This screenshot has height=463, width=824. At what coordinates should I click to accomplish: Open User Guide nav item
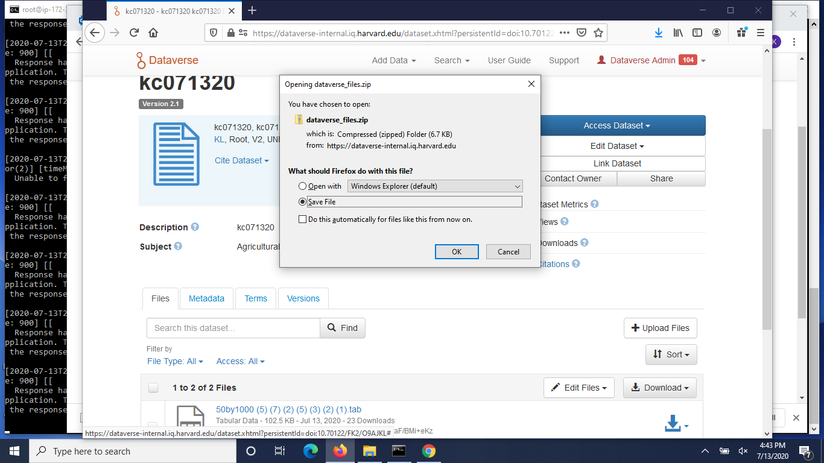(x=509, y=60)
